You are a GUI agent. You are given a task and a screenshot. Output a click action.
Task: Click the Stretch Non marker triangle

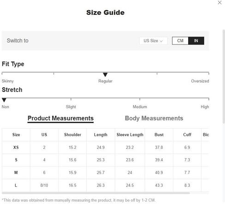click(x=4, y=100)
